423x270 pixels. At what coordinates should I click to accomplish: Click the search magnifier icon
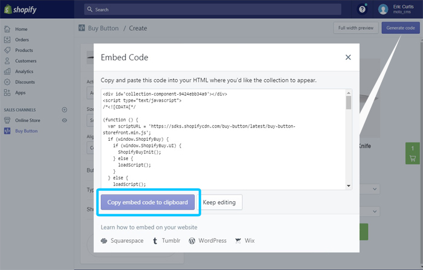click(x=90, y=10)
